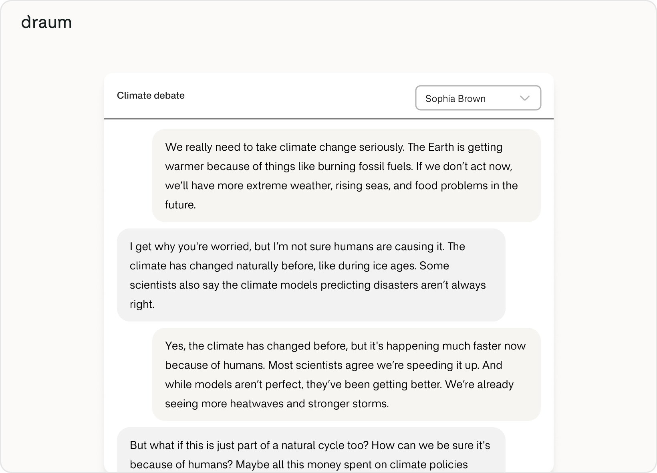Click the word "future." in first message
Image resolution: width=657 pixels, height=473 pixels.
[x=180, y=205]
